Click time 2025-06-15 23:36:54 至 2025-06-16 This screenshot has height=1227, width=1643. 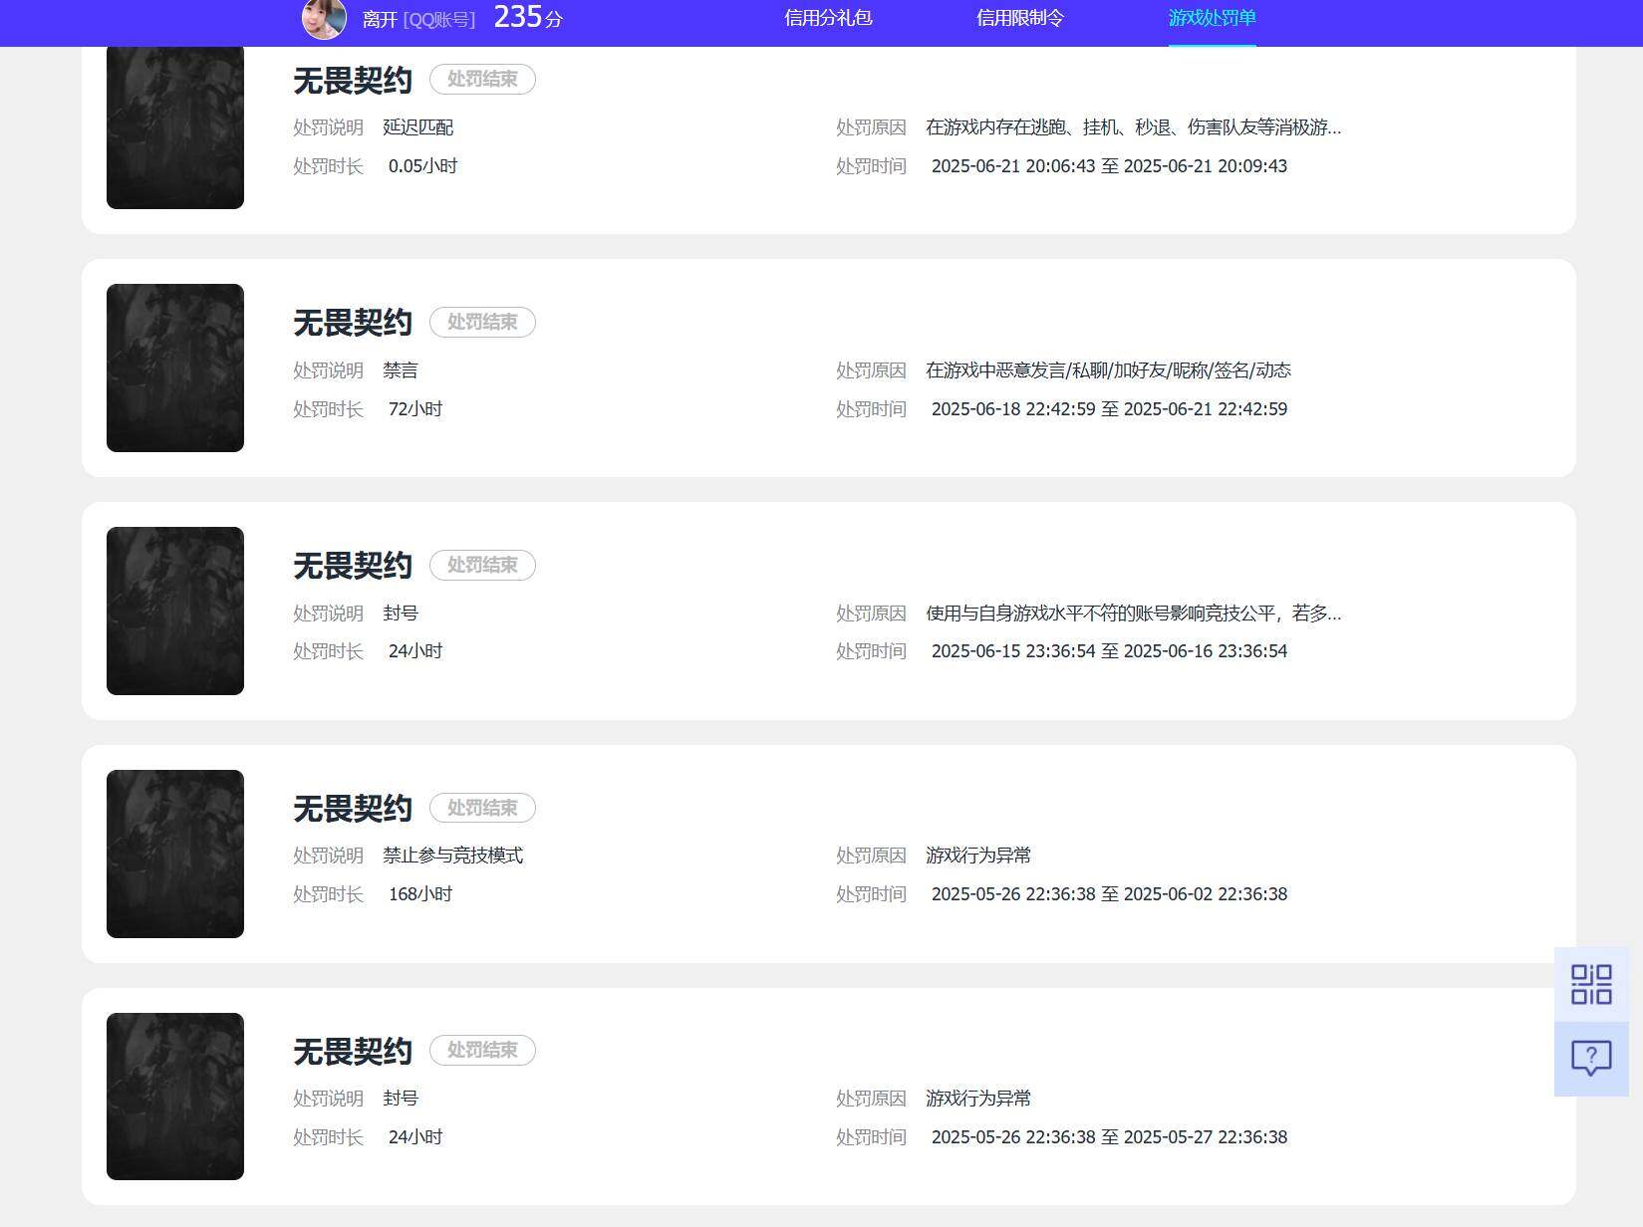tap(1110, 651)
